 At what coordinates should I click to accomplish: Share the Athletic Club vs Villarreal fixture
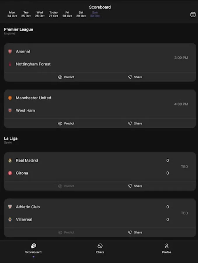tap(135, 232)
